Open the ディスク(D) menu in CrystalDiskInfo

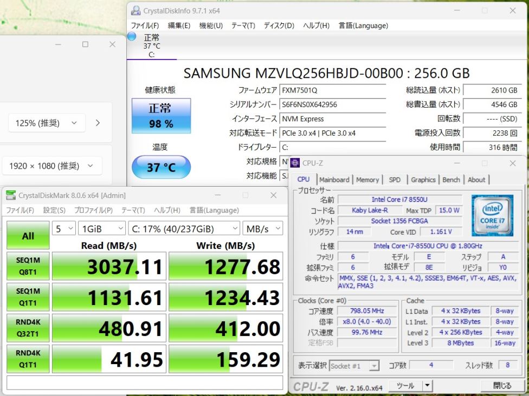click(x=279, y=25)
